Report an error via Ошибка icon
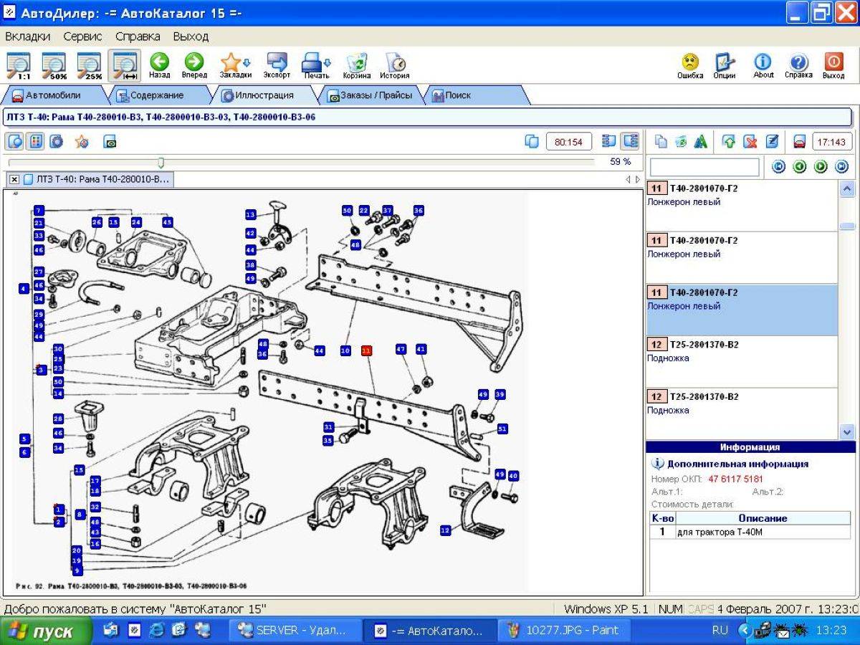Viewport: 860px width, 645px height. [690, 65]
